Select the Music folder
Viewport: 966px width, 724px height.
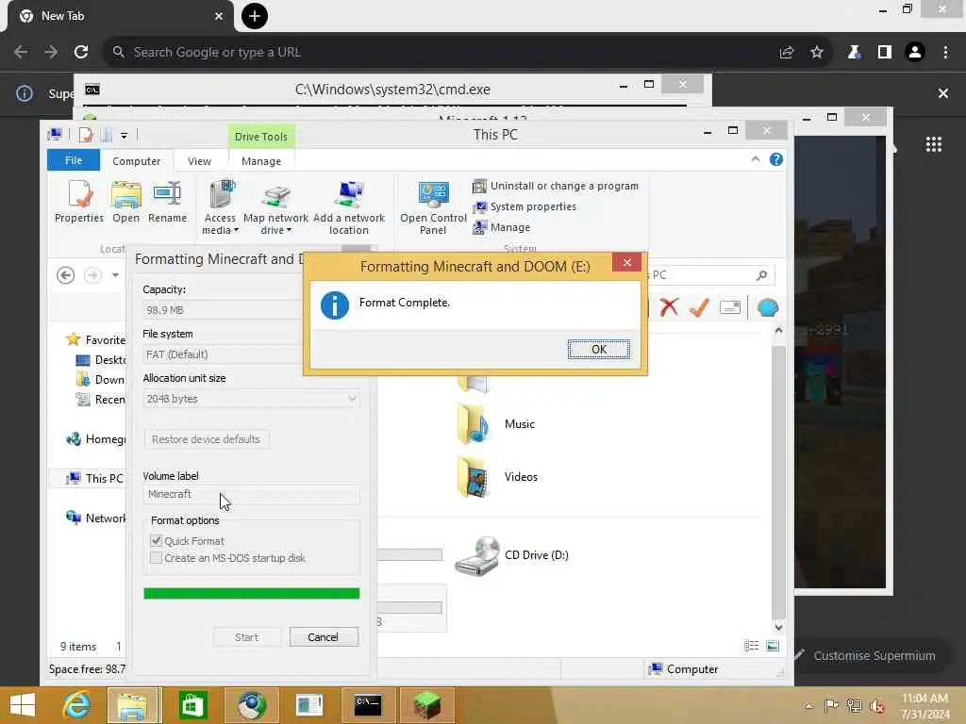(496, 423)
